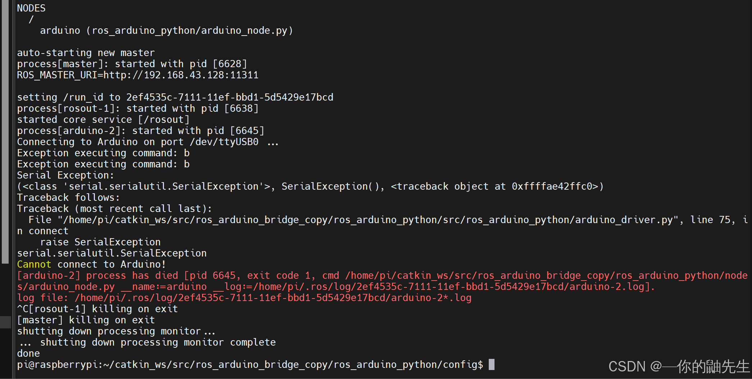Click the 'NODES' heading text
This screenshot has width=752, height=379.
pyautogui.click(x=31, y=8)
